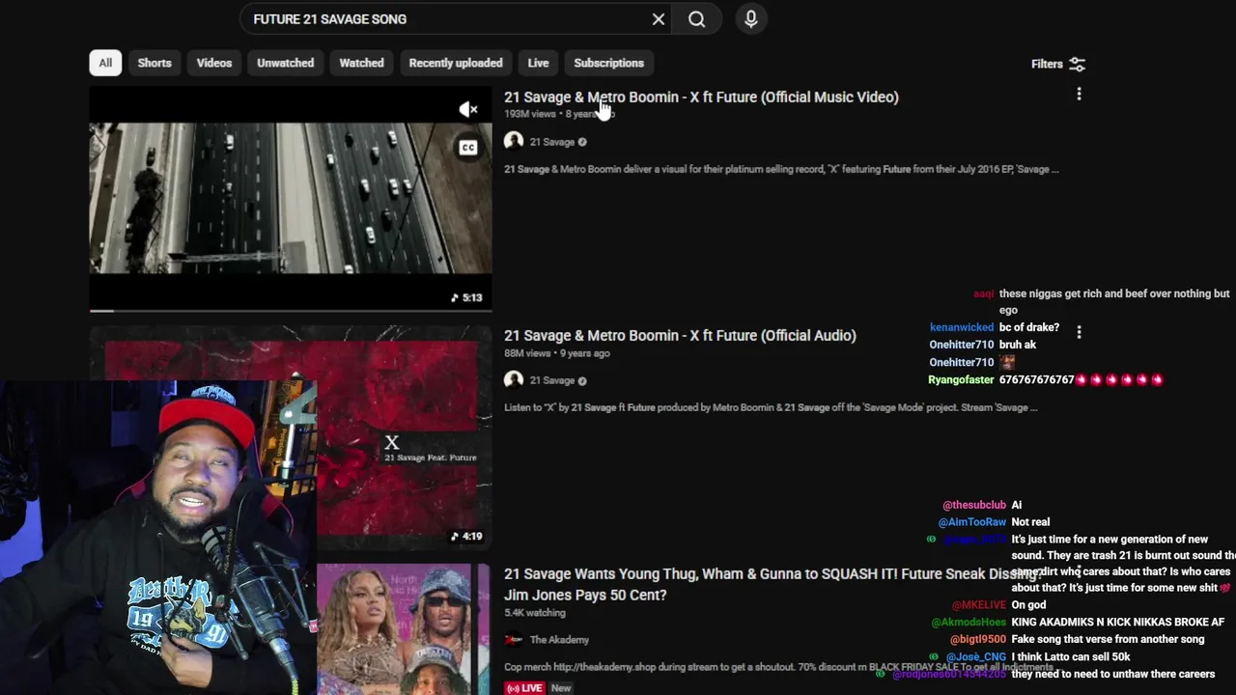This screenshot has height=695, width=1236.
Task: Click the '88M views • 9 years ago' text
Action: tap(557, 353)
